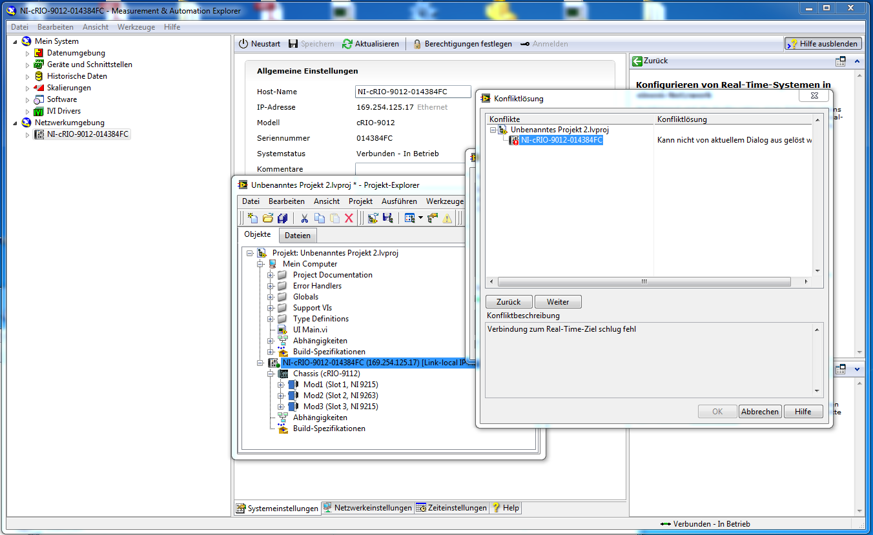Open the Bearbeiten menu in MAX

click(56, 27)
